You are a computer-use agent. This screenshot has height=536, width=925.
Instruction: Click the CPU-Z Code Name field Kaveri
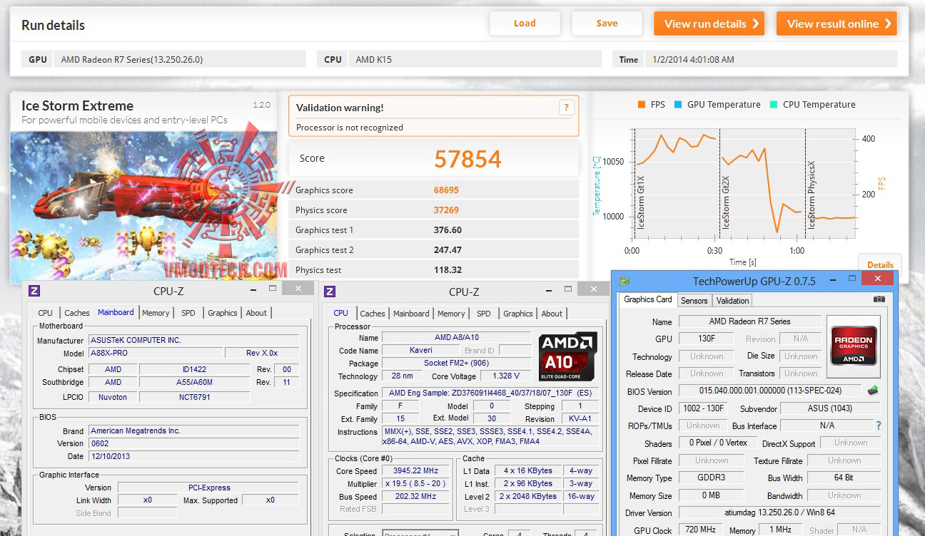(x=421, y=351)
